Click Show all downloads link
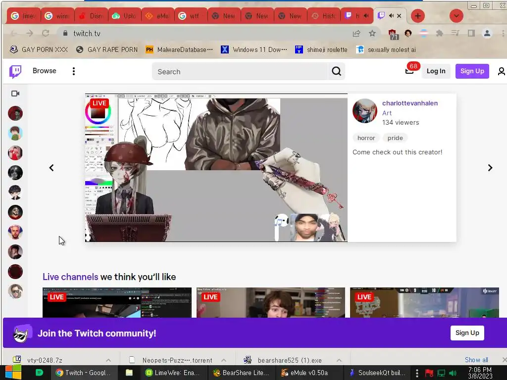Viewport: 507px width, 380px height. 476,360
